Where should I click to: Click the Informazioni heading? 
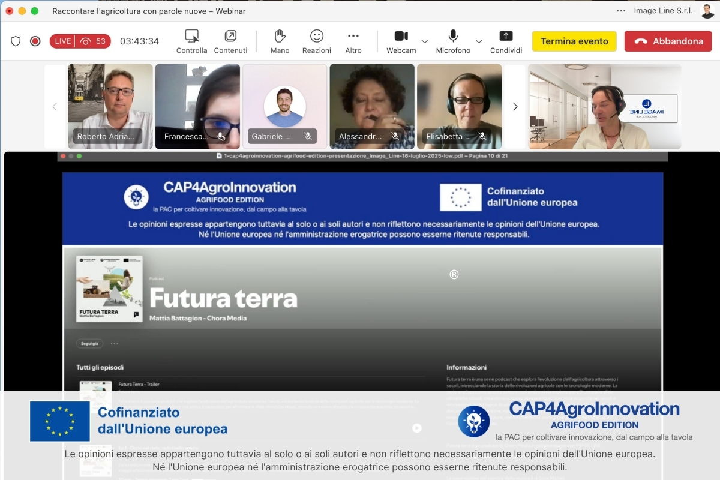point(467,367)
